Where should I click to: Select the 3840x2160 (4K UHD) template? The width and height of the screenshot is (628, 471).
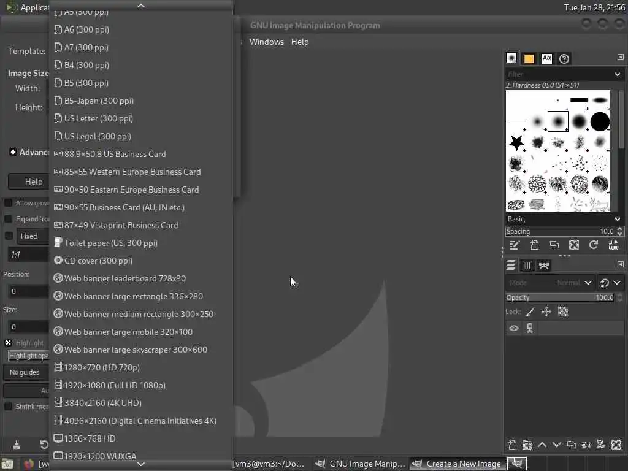[140, 403]
